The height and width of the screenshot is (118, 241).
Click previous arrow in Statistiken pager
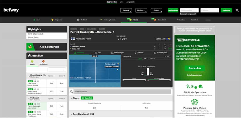(x=165, y=56)
